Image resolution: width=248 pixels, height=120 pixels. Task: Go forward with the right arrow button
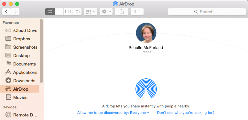15,12
